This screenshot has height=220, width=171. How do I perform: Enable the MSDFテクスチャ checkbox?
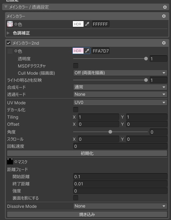(76, 66)
